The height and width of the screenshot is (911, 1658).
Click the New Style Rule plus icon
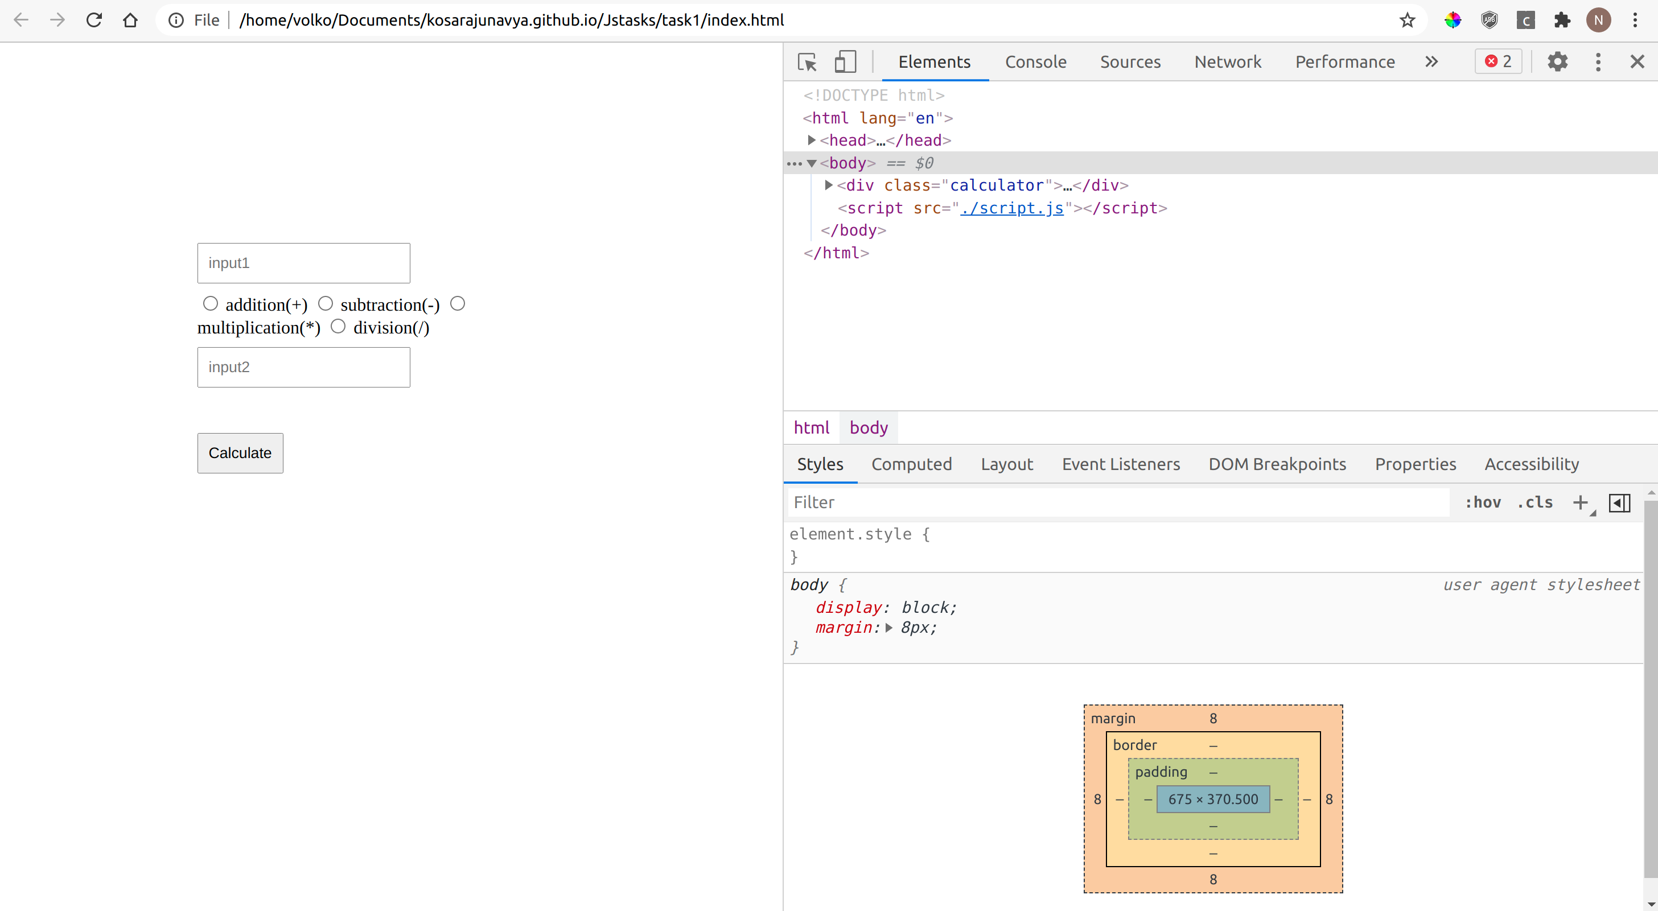click(x=1581, y=502)
